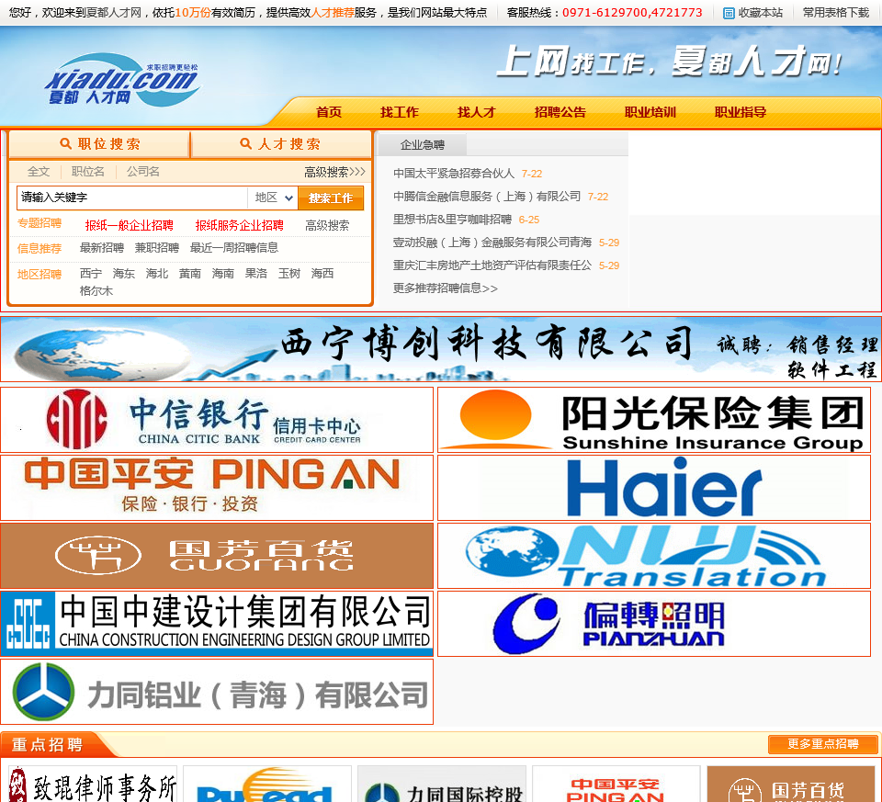Open the NIU Translation banner
882x802 pixels.
(x=654, y=556)
